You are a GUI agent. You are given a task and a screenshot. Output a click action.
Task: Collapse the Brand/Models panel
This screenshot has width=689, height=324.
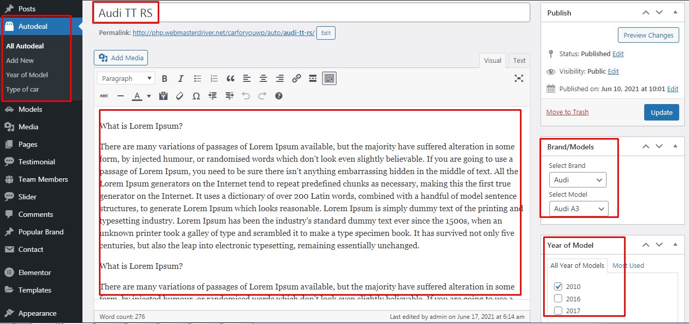pos(675,146)
